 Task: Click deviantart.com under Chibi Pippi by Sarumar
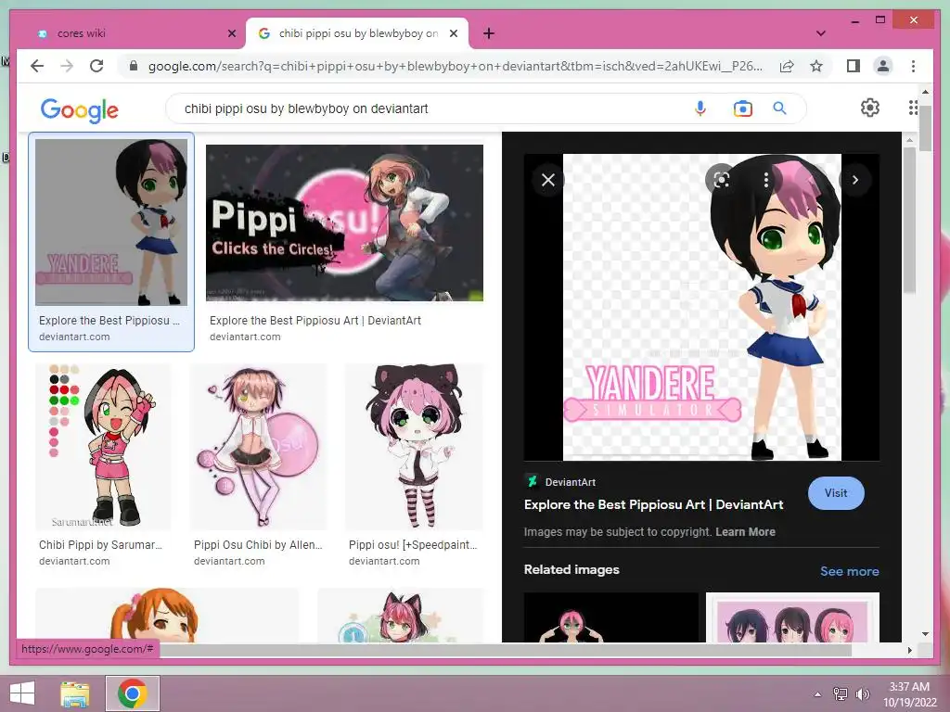(x=74, y=561)
